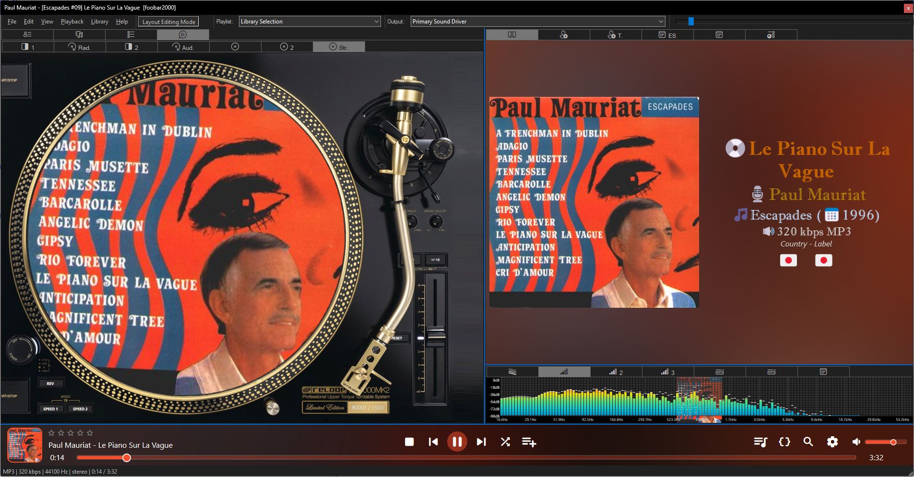The height and width of the screenshot is (477, 914).
Task: Switch to the music library books tab
Action: coord(79,35)
